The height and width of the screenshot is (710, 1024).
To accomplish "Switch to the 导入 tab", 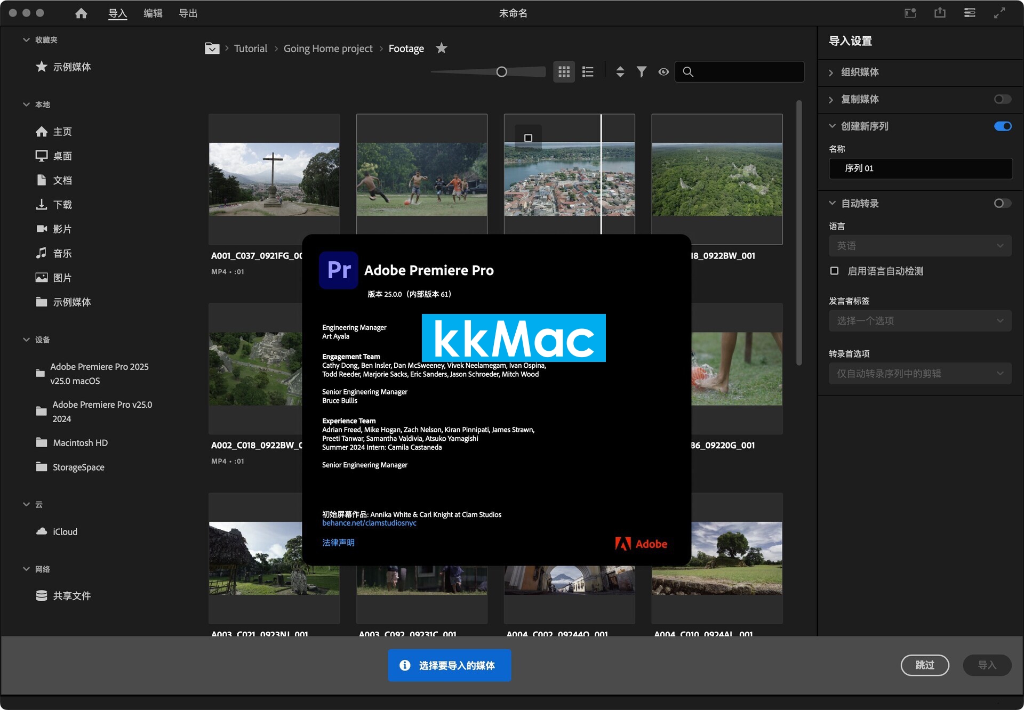I will (117, 13).
